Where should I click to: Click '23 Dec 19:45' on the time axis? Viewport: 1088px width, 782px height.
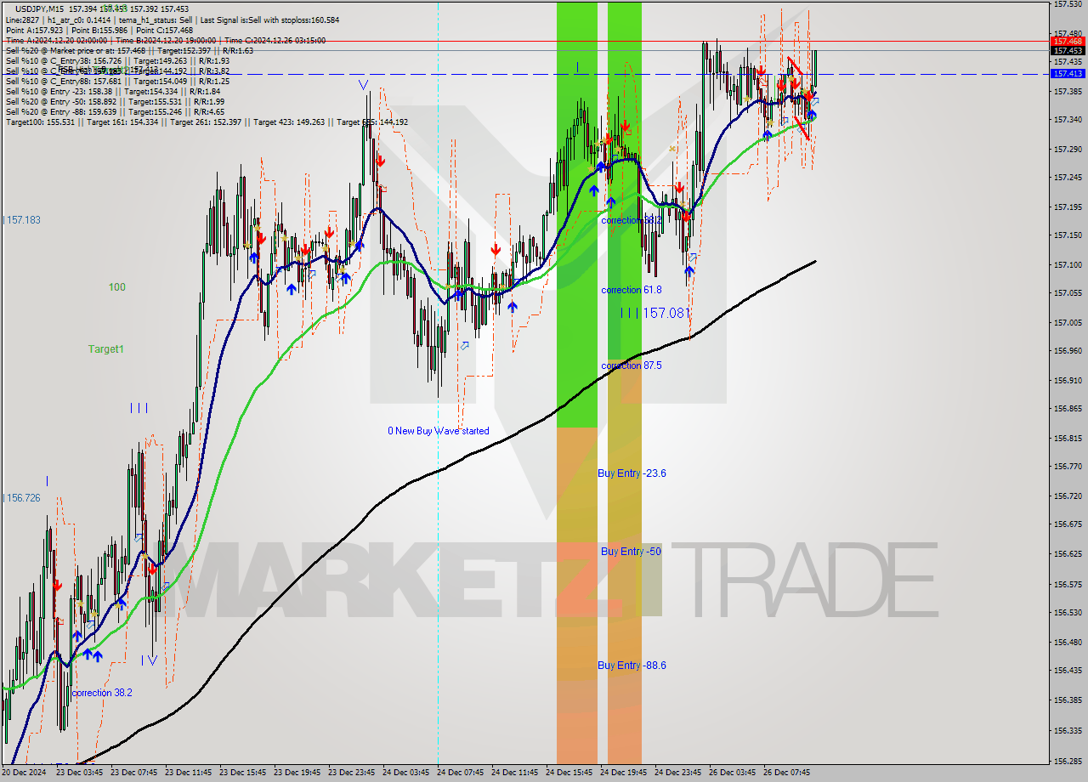(x=297, y=773)
